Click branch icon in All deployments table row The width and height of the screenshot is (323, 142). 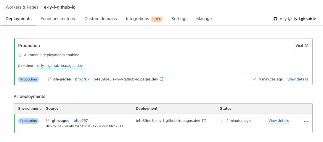tap(48, 121)
